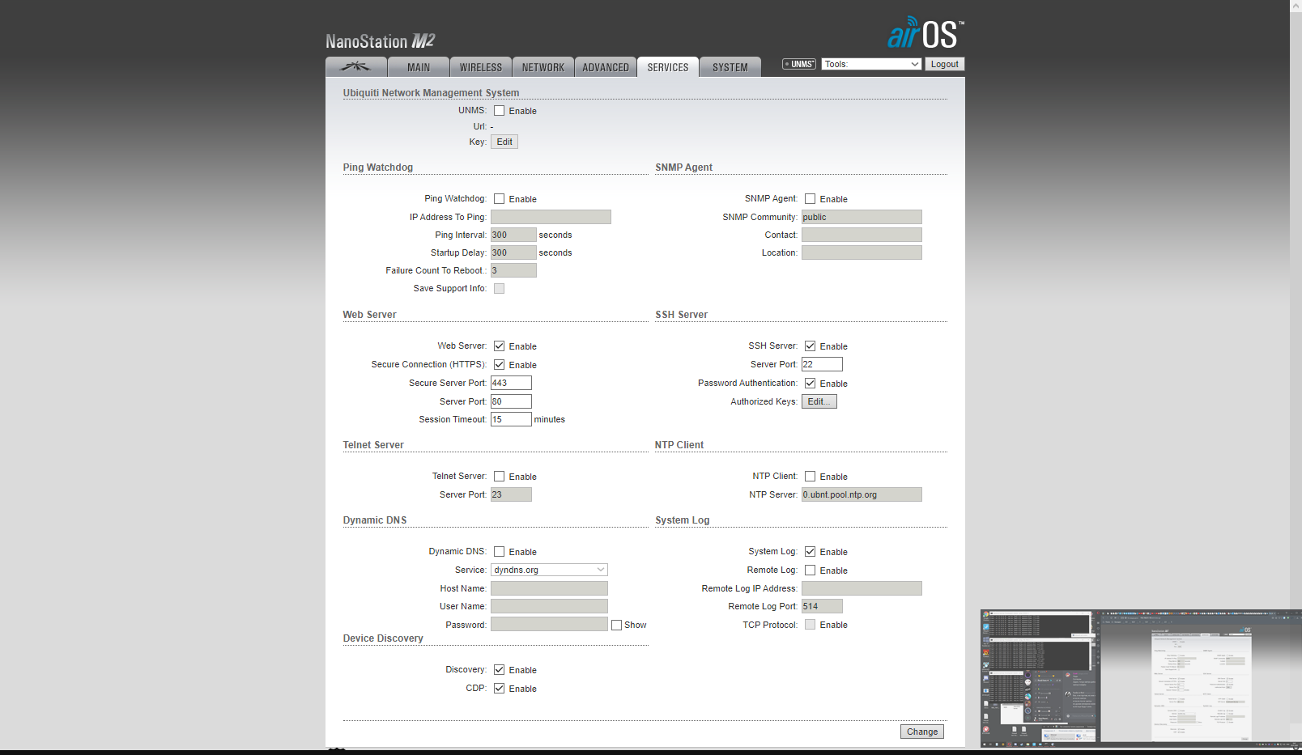The image size is (1302, 755).
Task: Click the SNMP Contact field
Action: click(862, 235)
